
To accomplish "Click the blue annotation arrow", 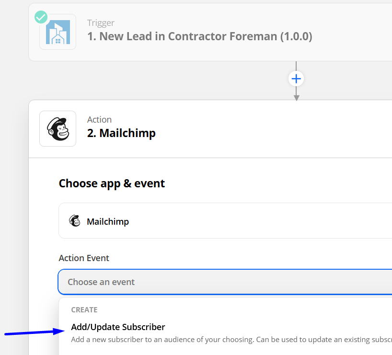I will pyautogui.click(x=35, y=332).
